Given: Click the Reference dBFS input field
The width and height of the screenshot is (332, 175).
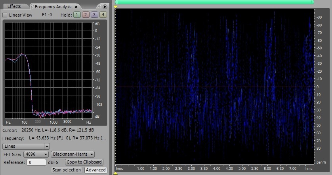Looking at the screenshot, I should coord(36,162).
